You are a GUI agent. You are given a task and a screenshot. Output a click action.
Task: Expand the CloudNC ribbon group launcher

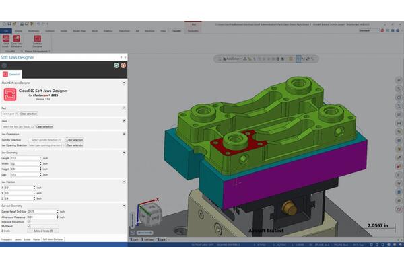pyautogui.click(x=22, y=52)
